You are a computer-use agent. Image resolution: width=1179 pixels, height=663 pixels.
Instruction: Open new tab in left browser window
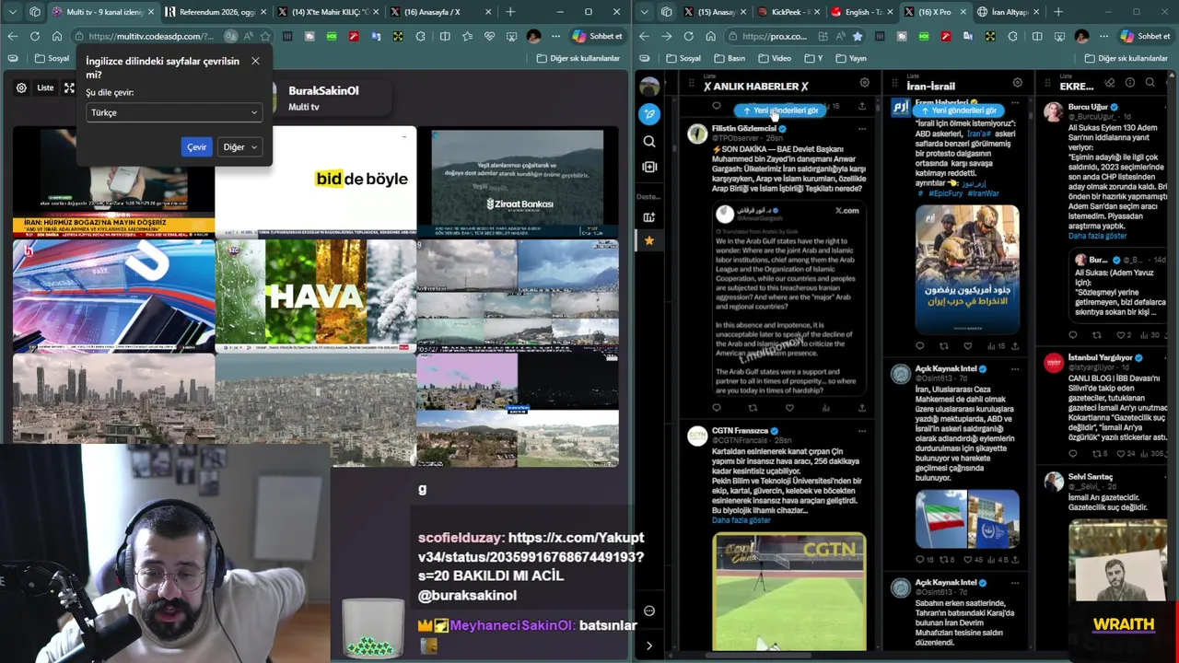point(510,12)
